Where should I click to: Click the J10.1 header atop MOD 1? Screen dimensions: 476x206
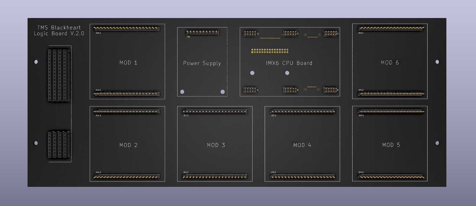126,28
